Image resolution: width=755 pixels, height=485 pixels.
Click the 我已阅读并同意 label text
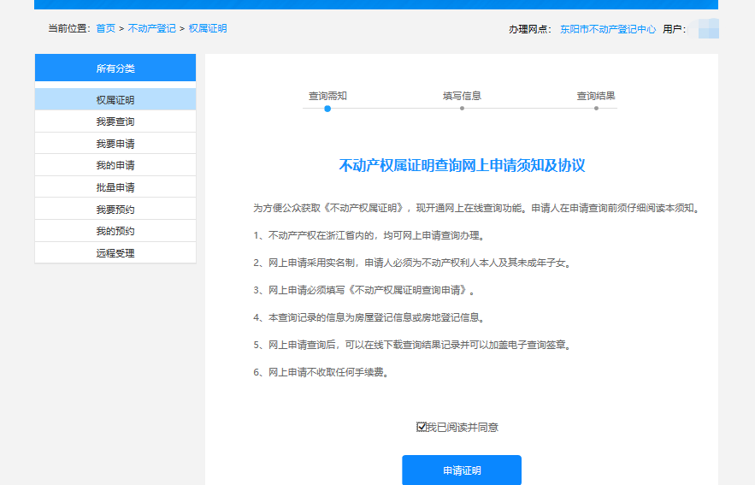coord(463,427)
